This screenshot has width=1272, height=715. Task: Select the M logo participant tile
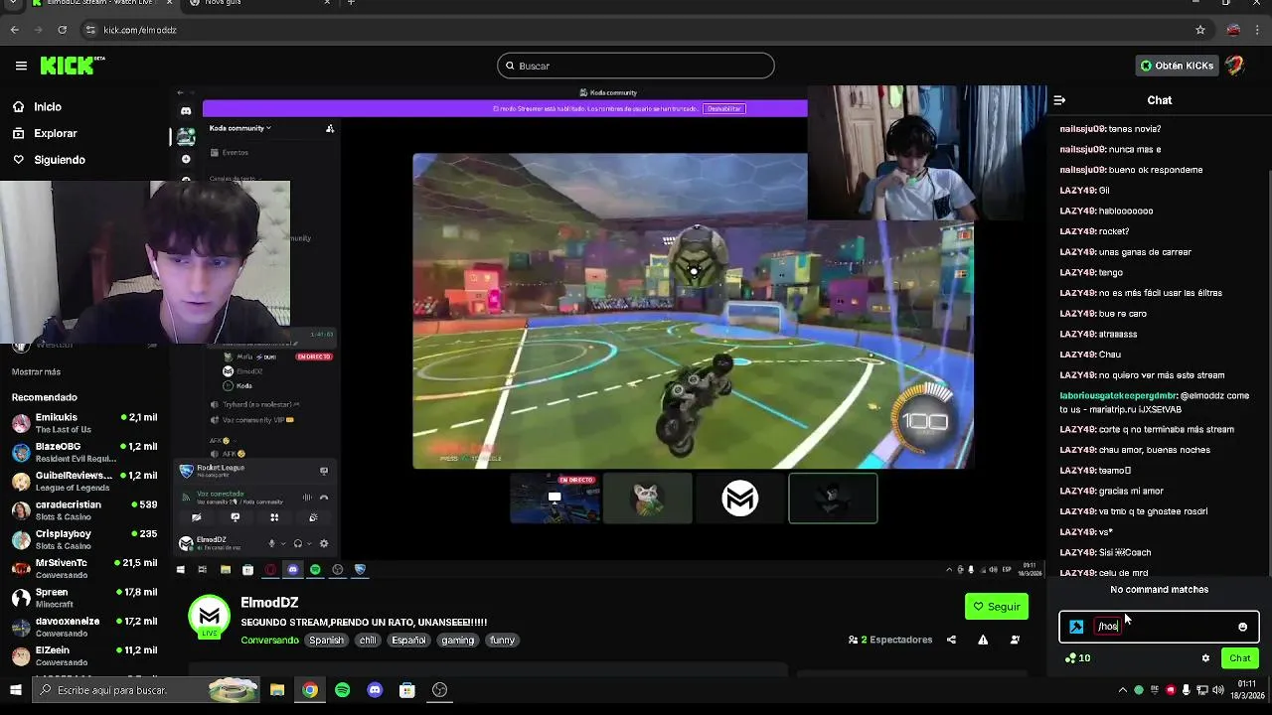(740, 498)
